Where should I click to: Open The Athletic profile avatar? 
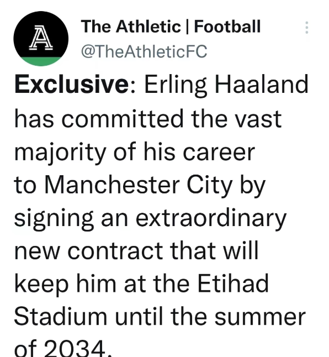(x=41, y=39)
